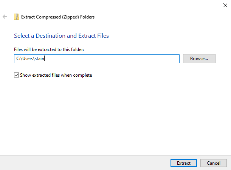Viewport: 231px width, 170px height.
Task: Dismiss the window via top-right X icon
Action: [x=225, y=5]
